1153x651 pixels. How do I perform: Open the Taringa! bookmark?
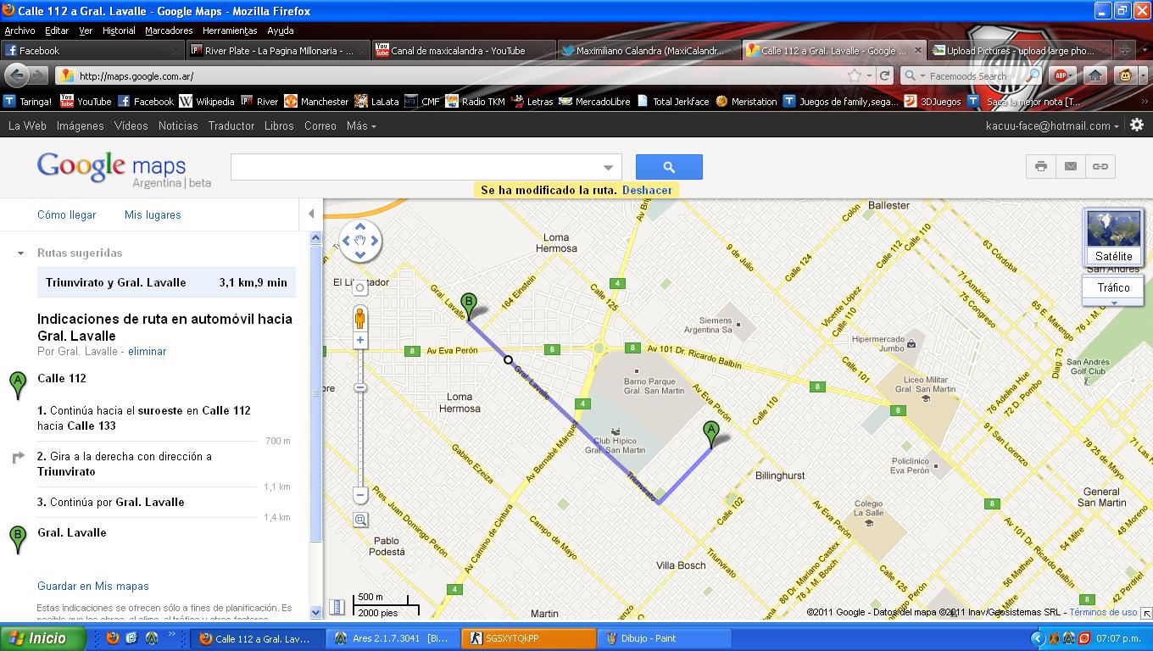[x=27, y=101]
